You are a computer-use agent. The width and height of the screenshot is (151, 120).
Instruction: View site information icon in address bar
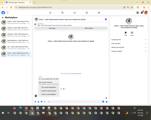click(x=16, y=7)
